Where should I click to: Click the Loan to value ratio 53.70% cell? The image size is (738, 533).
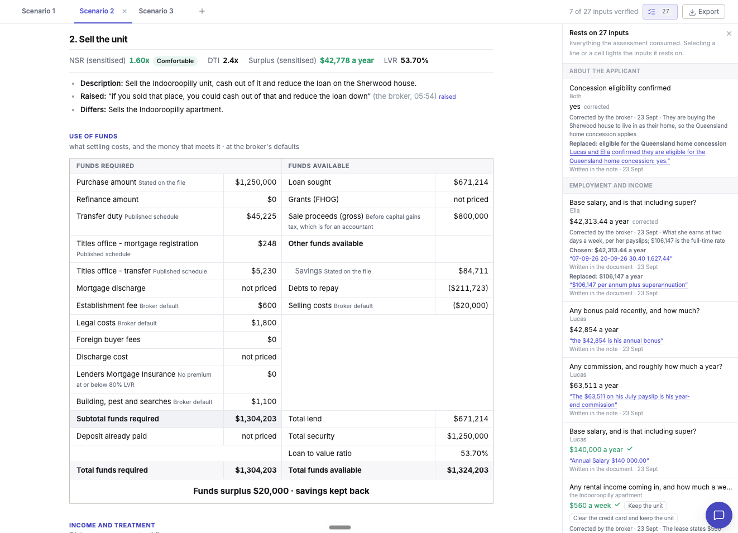(464, 454)
